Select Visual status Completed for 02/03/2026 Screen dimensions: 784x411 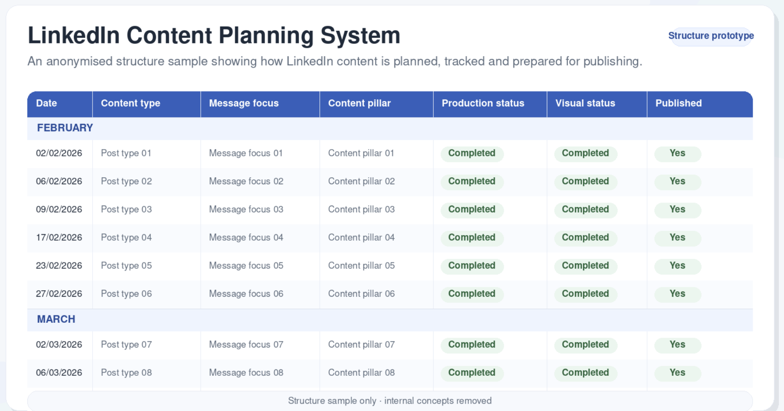[585, 345]
